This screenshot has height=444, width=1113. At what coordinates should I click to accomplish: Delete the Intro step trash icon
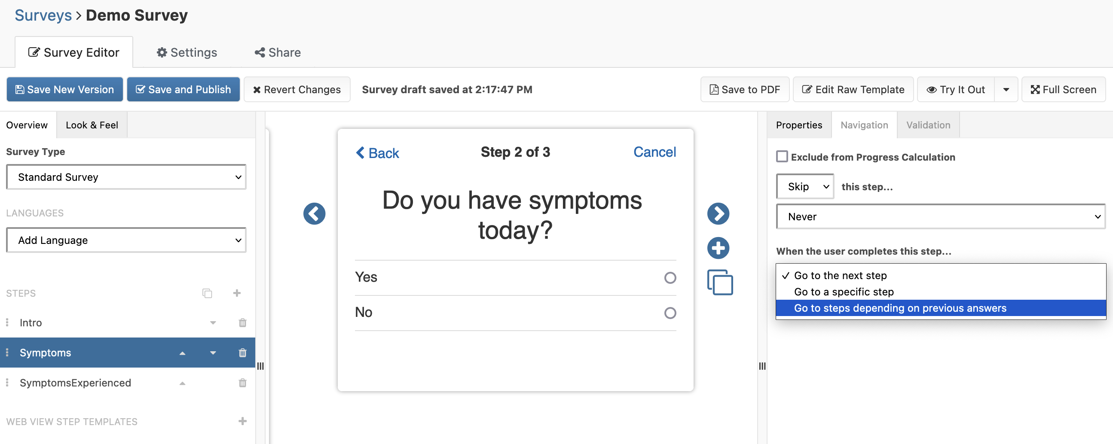[x=242, y=322]
